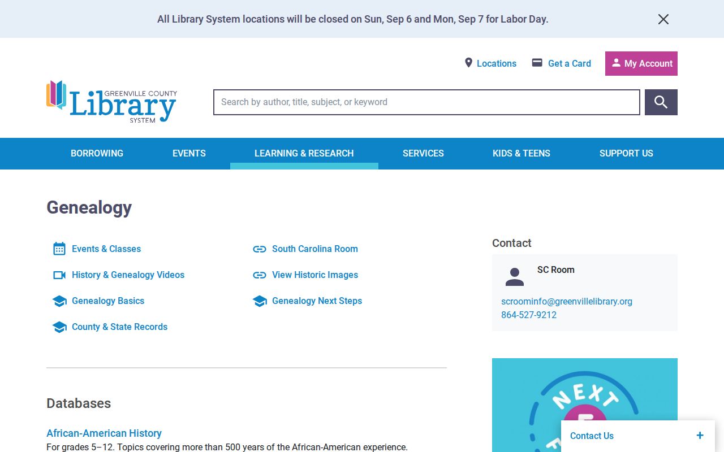Open the Learning & Research menu
The width and height of the screenshot is (724, 452).
click(x=304, y=153)
